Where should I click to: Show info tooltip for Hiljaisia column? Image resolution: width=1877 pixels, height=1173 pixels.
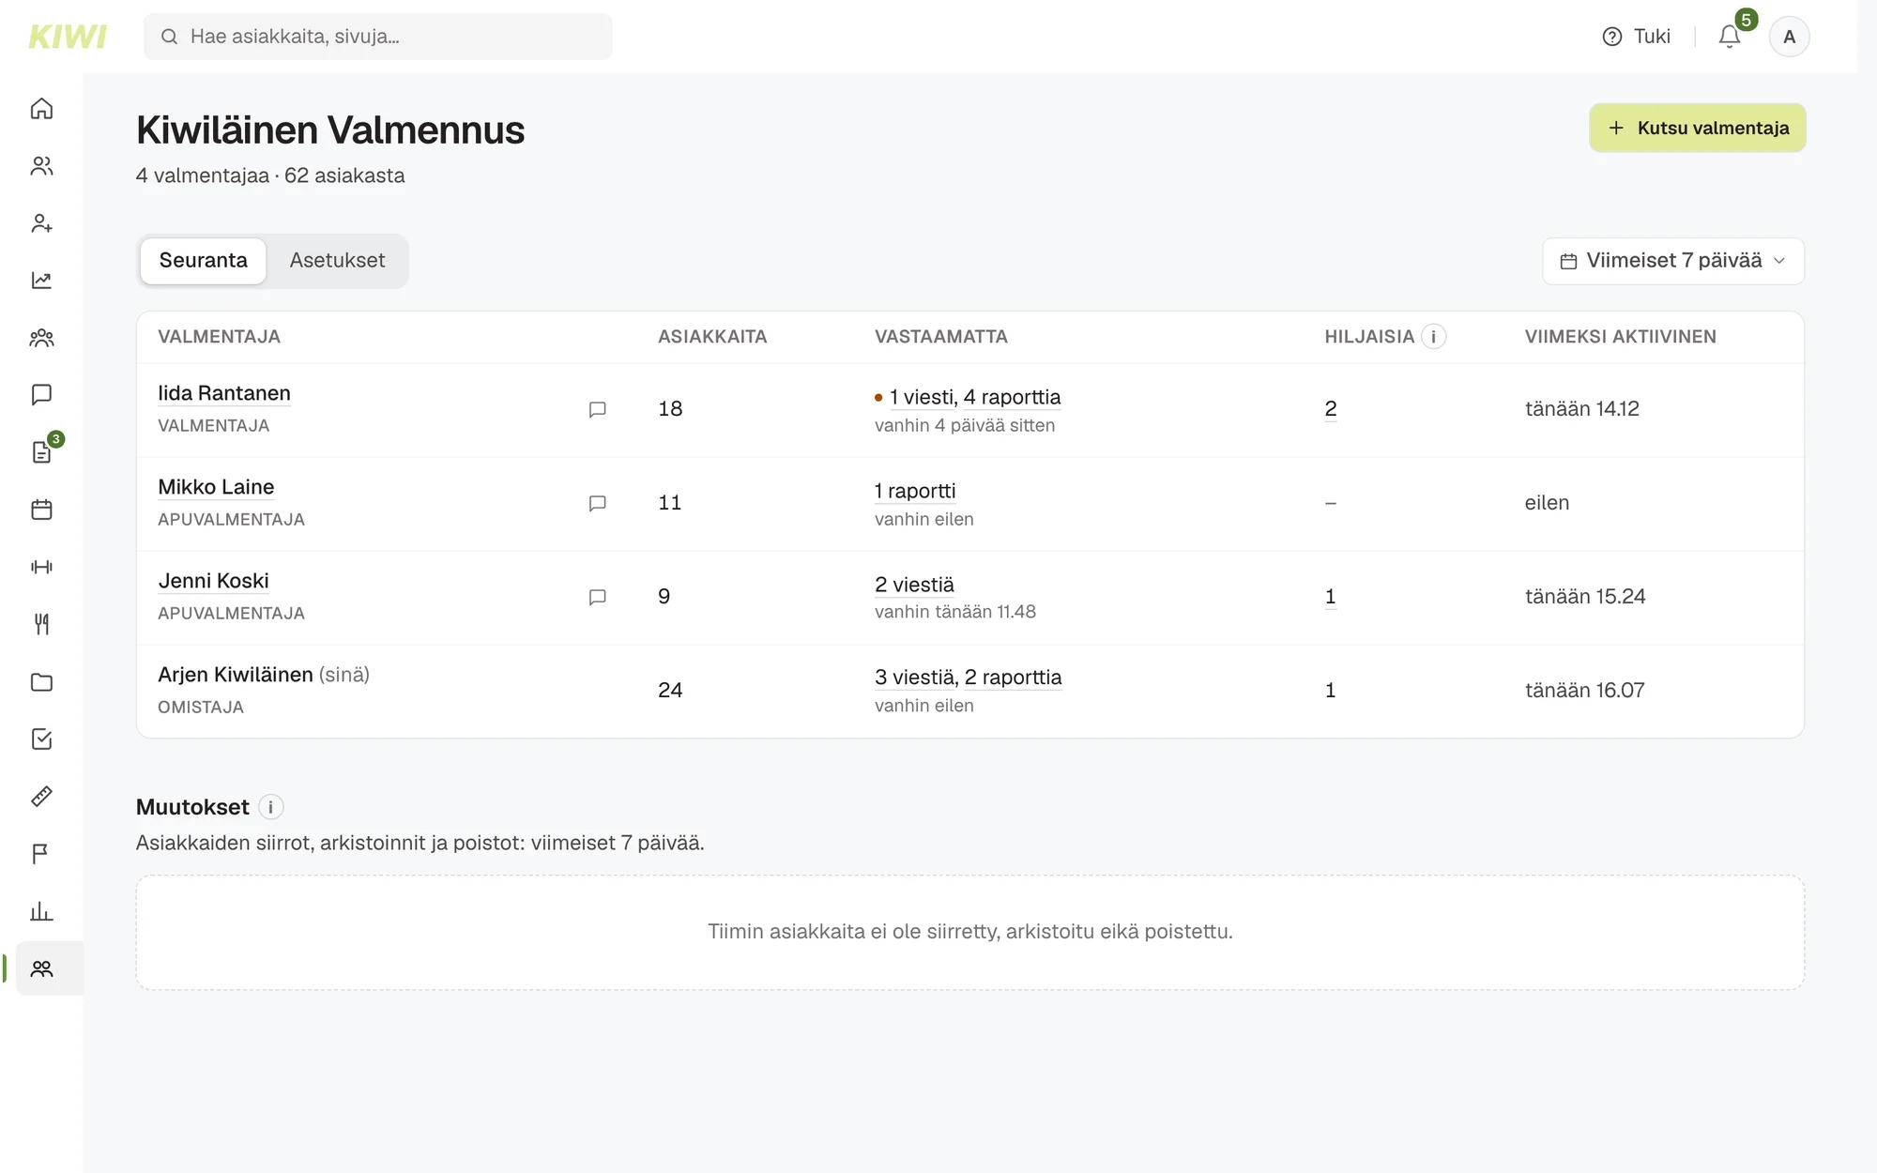(x=1433, y=337)
